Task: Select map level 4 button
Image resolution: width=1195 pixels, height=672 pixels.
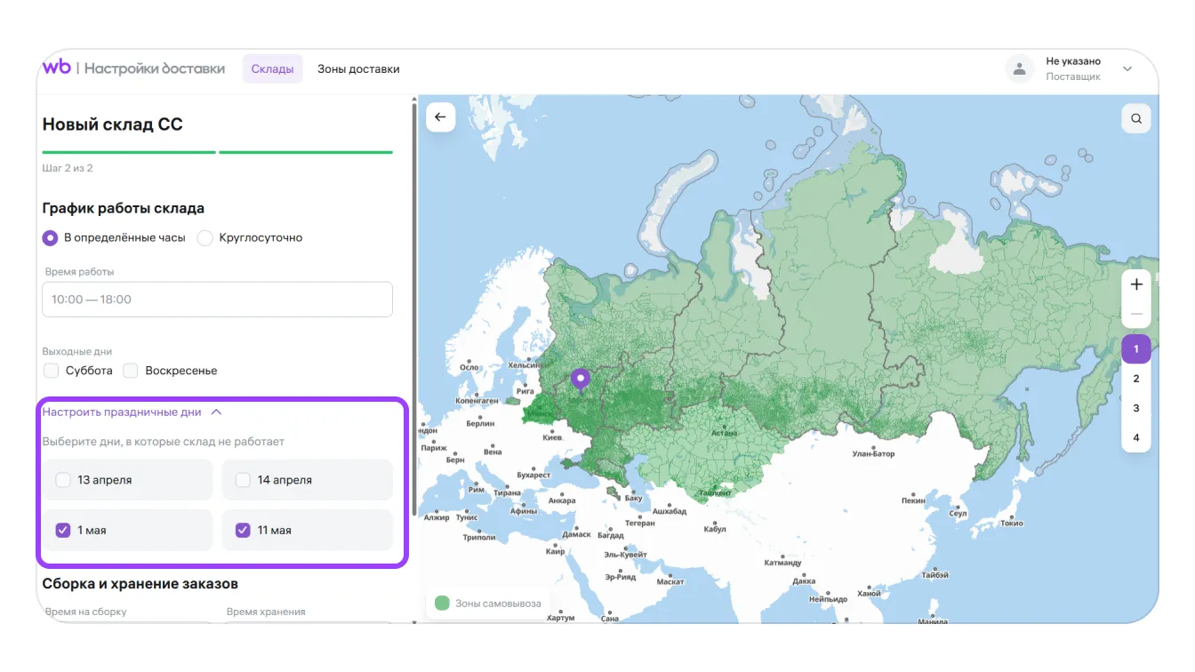Action: [1136, 437]
